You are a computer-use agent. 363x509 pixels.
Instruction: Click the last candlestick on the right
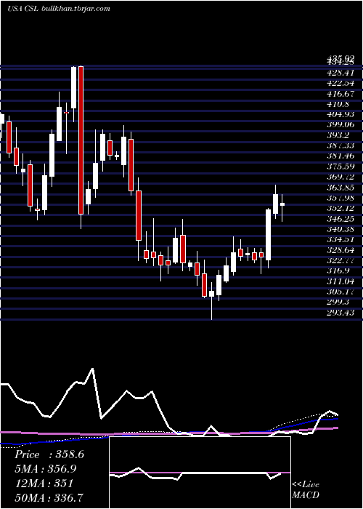282,208
